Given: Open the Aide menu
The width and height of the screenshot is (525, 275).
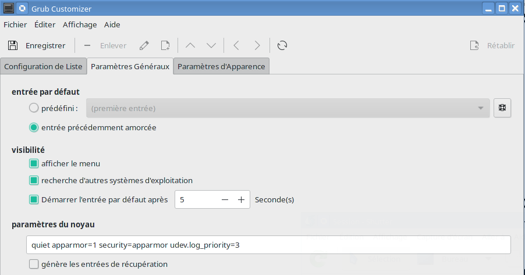Looking at the screenshot, I should 112,25.
